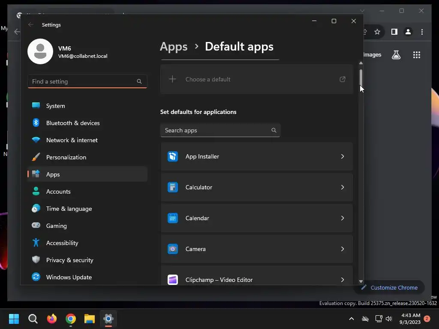The width and height of the screenshot is (439, 329).
Task: Click the taskbar Search icon
Action: [x=33, y=319]
